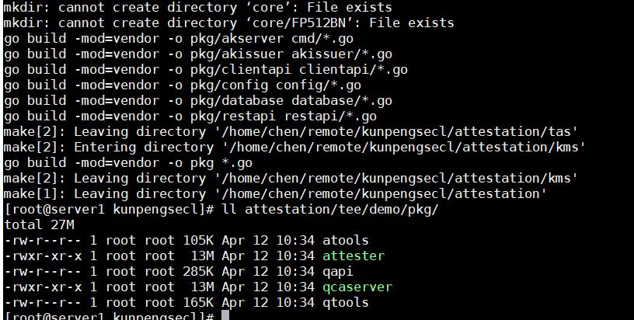Click the 'make[1]: Leaving directory' line
The height and width of the screenshot is (320, 634).
(275, 194)
